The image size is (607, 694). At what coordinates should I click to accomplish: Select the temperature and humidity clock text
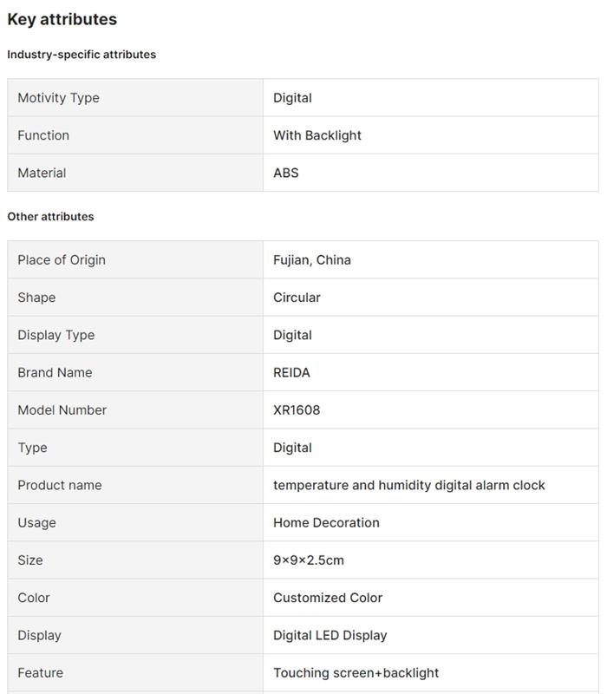tap(409, 485)
